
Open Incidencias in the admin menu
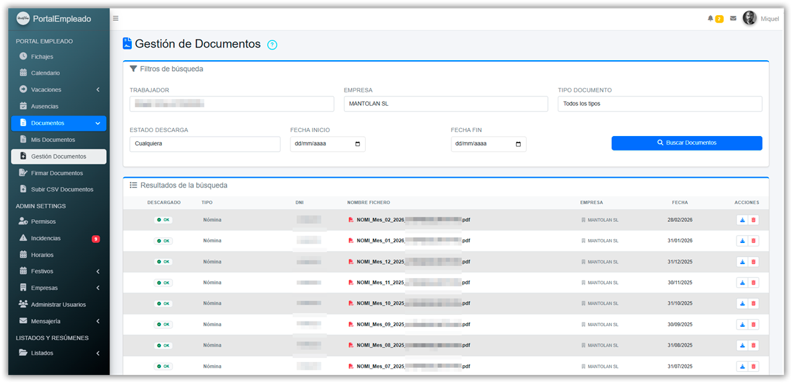point(46,238)
